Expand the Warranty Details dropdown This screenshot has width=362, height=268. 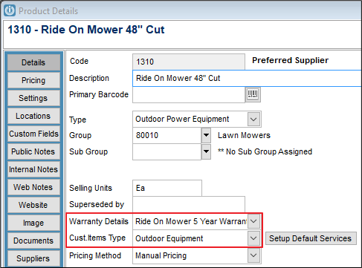coord(253,221)
